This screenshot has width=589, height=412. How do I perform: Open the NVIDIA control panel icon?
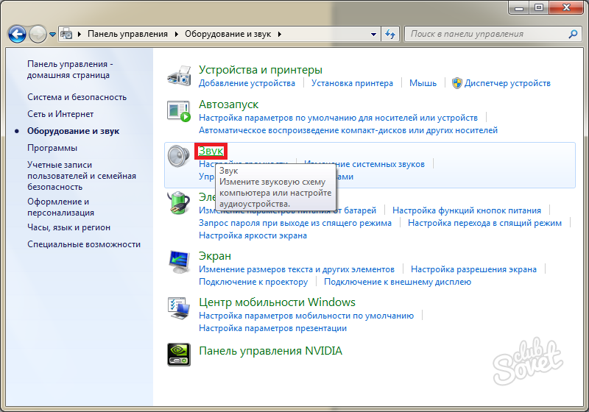[179, 353]
